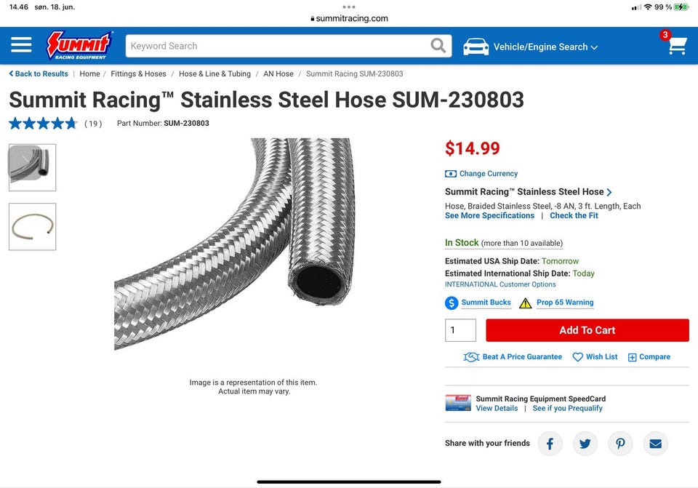The height and width of the screenshot is (488, 698).
Task: Add item to Wish List
Action: click(x=595, y=357)
